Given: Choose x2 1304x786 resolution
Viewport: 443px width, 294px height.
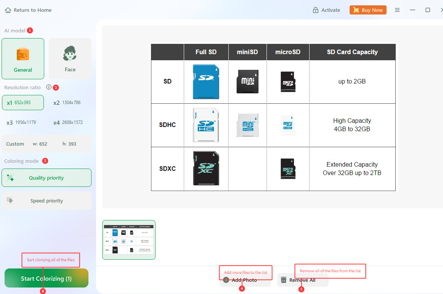Looking at the screenshot, I should [x=67, y=103].
